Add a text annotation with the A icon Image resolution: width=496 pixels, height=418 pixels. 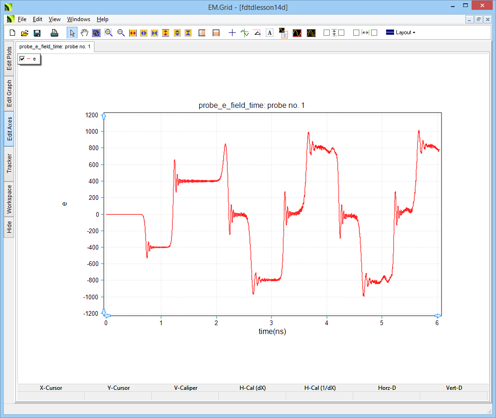(x=270, y=33)
